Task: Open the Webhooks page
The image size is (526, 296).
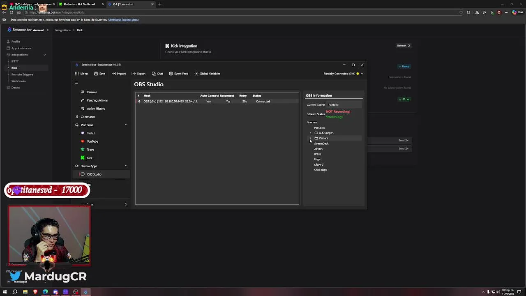Action: (18, 81)
